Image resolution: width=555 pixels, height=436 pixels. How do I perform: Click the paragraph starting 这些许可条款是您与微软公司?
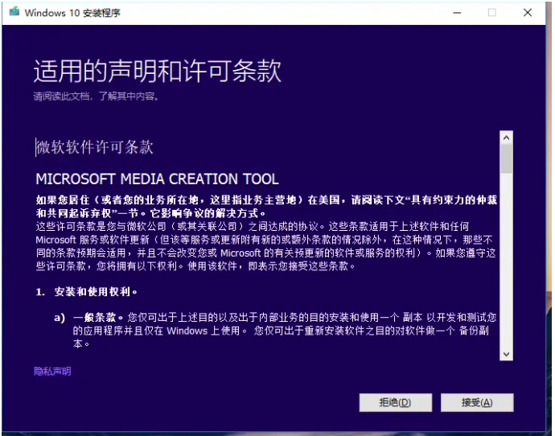[x=265, y=246]
